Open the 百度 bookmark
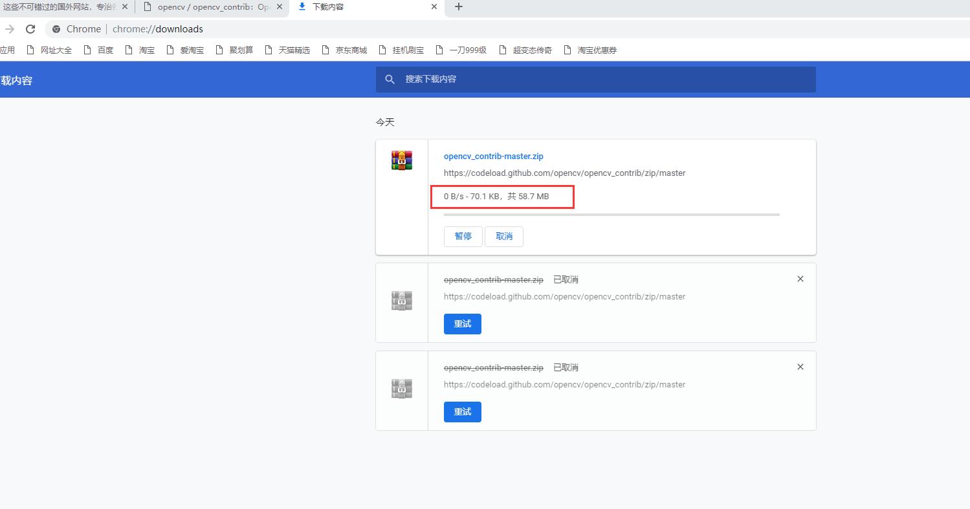 98,50
